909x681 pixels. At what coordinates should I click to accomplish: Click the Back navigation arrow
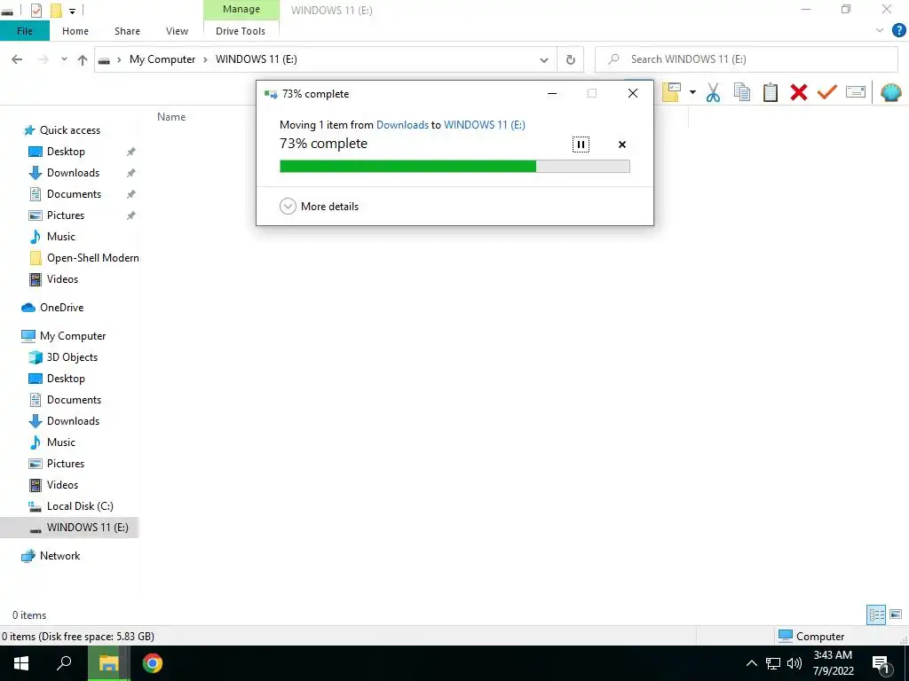pyautogui.click(x=17, y=59)
